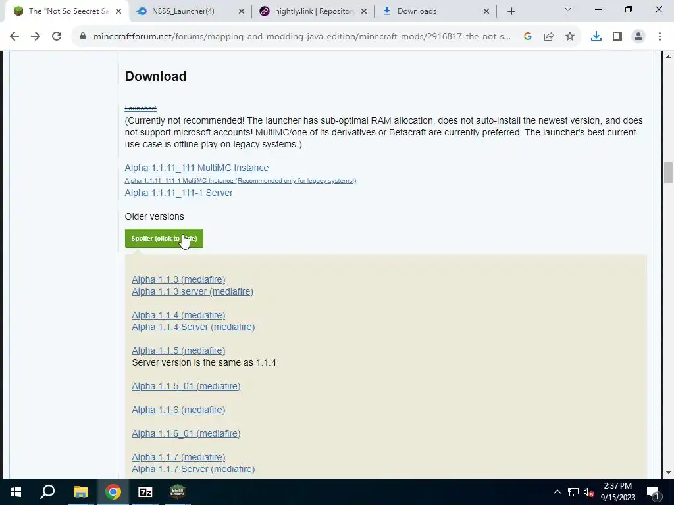Screen dimensions: 674x505
Task: Switch to nightly.link Repository tab
Action: coord(314,11)
